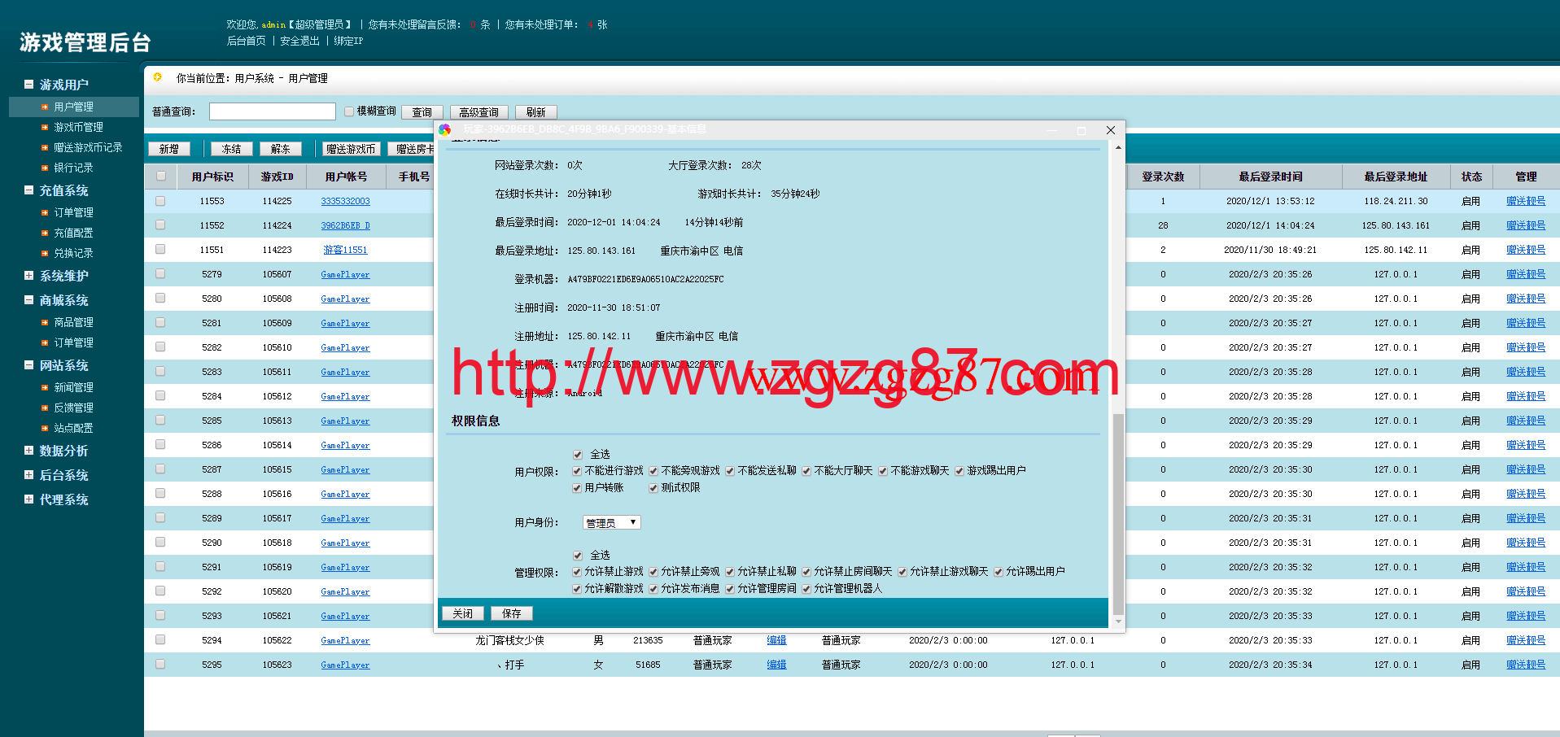Click the orange arrow icon beside 反馈管理

point(45,408)
